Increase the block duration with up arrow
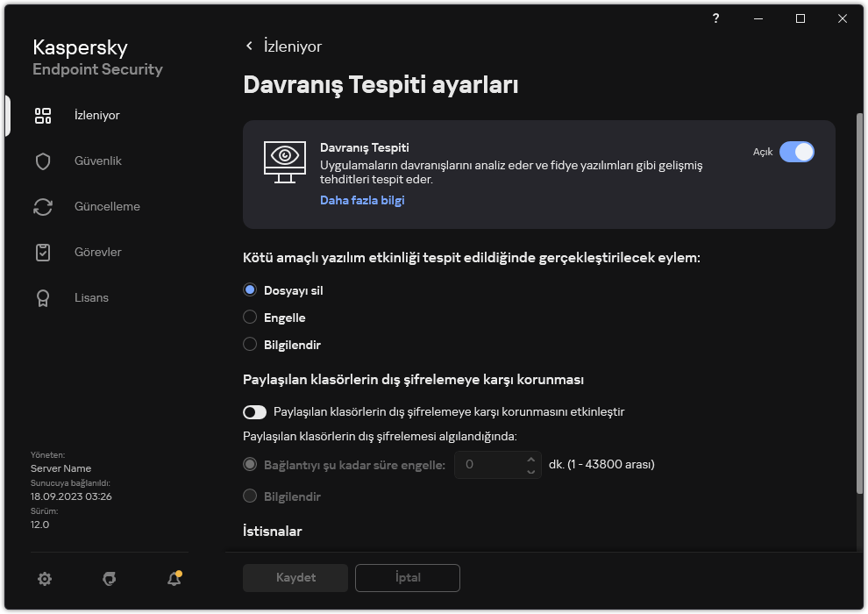The image size is (868, 614). click(x=530, y=459)
